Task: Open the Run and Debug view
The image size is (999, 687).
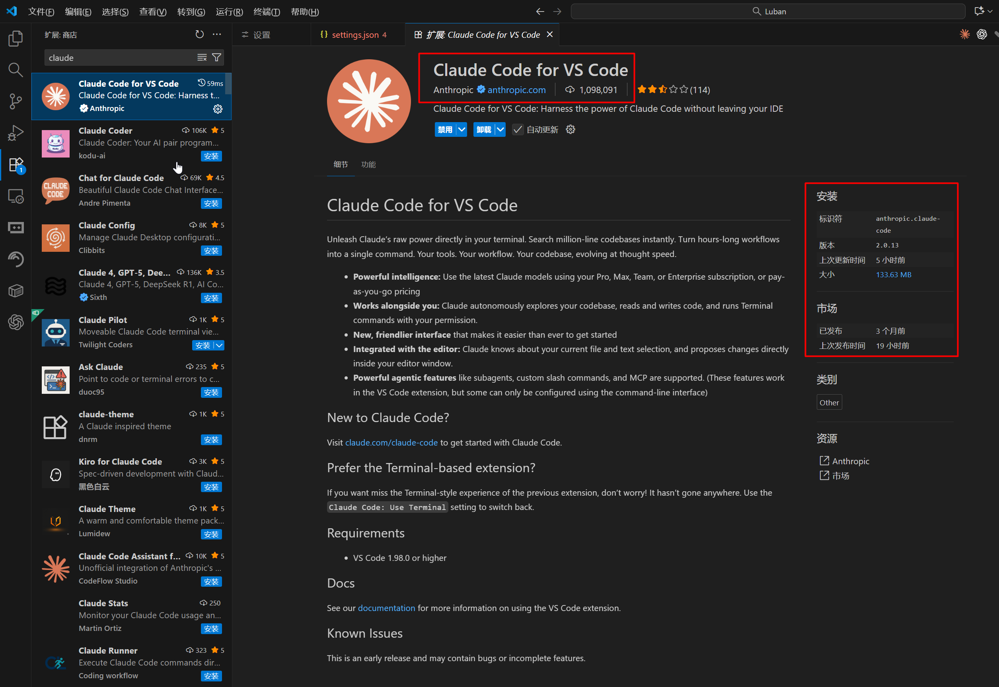Action: [x=16, y=133]
